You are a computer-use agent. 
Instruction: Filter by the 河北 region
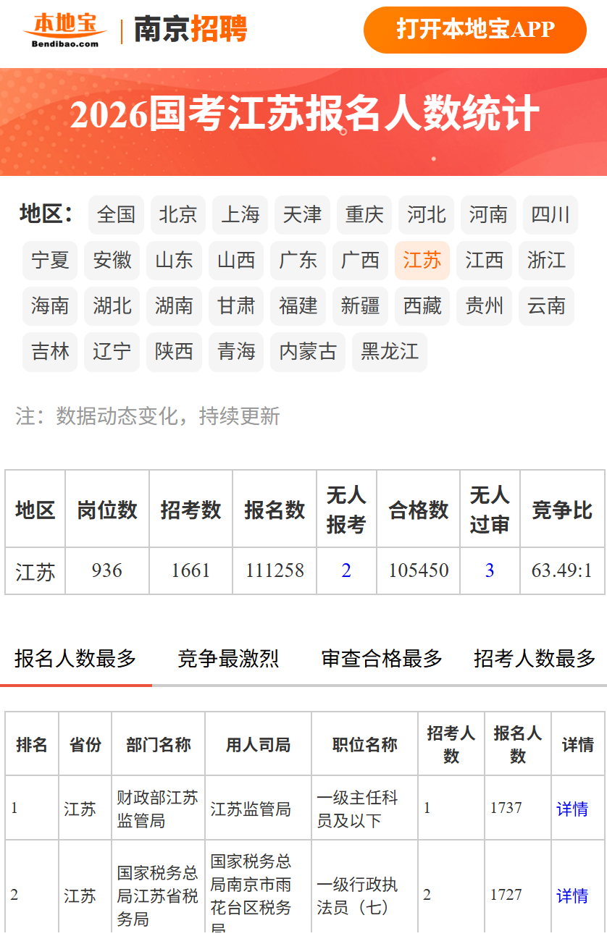(x=427, y=215)
